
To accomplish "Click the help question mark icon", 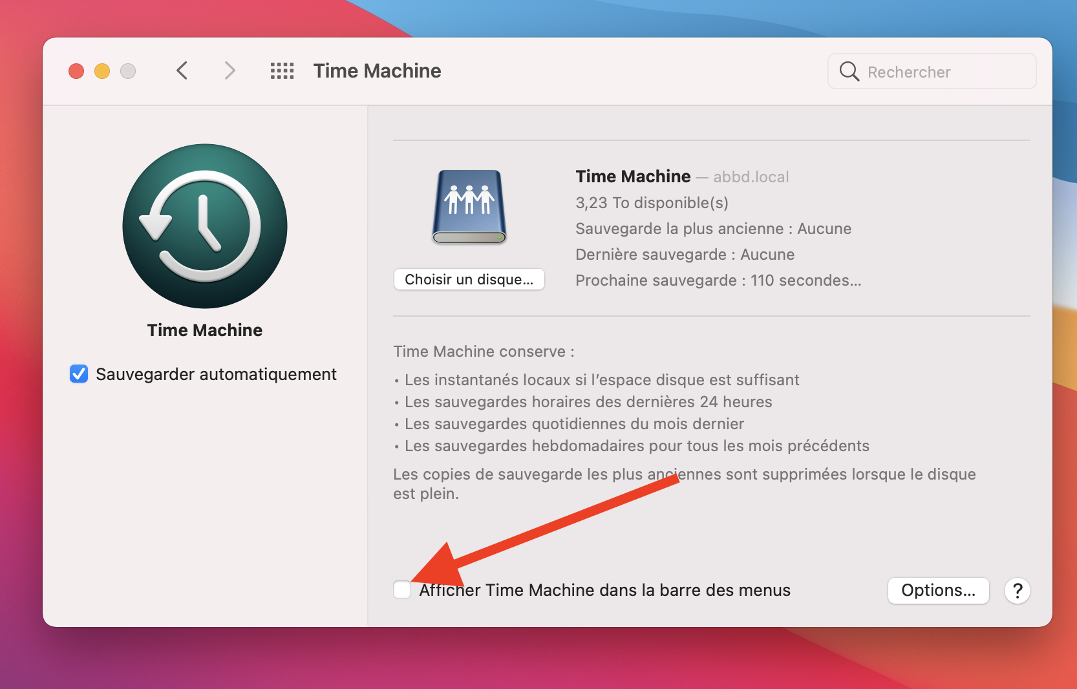I will click(x=1017, y=590).
